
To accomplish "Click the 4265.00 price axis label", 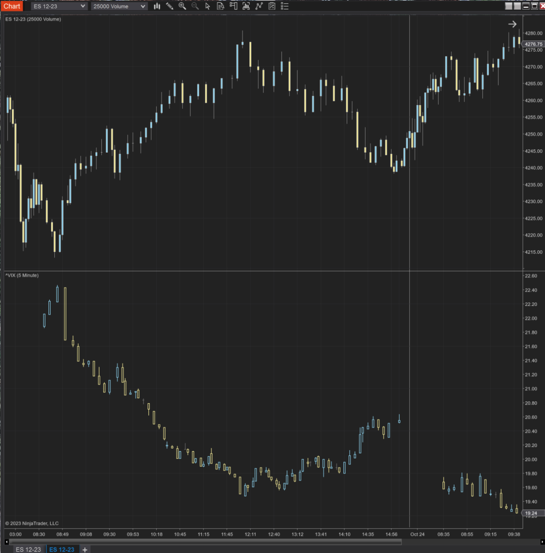I will click(x=533, y=83).
